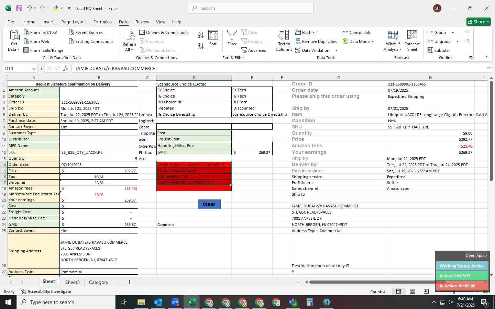Click Group rows button
The image size is (495, 309).
(437, 32)
